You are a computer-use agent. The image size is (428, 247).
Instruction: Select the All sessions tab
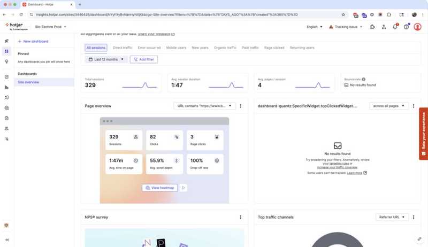[96, 48]
